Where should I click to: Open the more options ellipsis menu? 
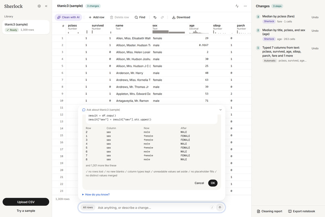point(245,6)
